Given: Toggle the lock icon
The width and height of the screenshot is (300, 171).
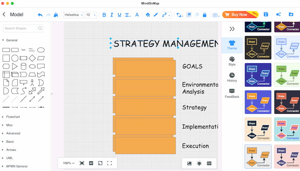Looking at the screenshot, I should 204,15.
